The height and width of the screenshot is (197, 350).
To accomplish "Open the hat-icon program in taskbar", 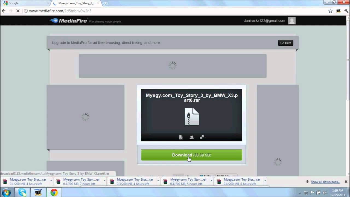I will (38, 192).
